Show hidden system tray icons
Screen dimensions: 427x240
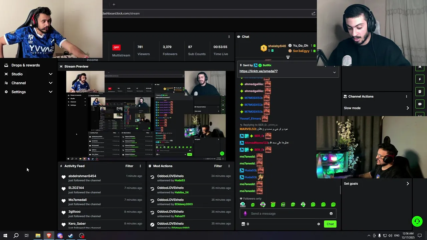pyautogui.click(x=369, y=236)
